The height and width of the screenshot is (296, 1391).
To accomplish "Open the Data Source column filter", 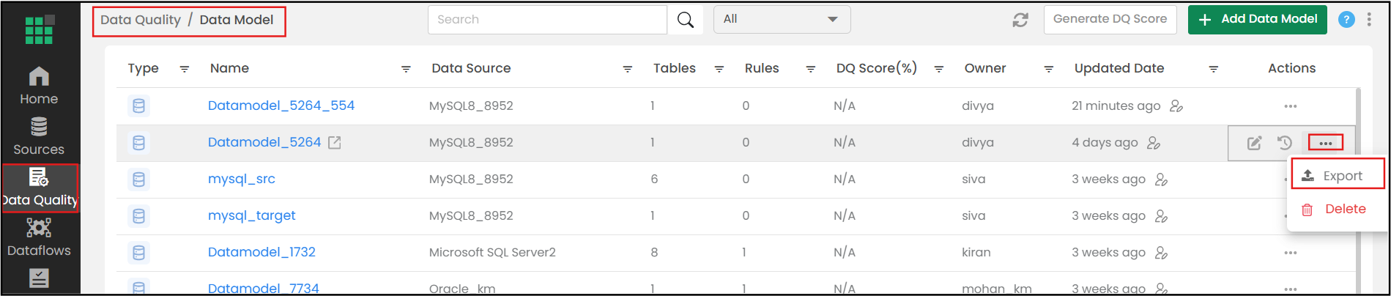I will click(628, 69).
